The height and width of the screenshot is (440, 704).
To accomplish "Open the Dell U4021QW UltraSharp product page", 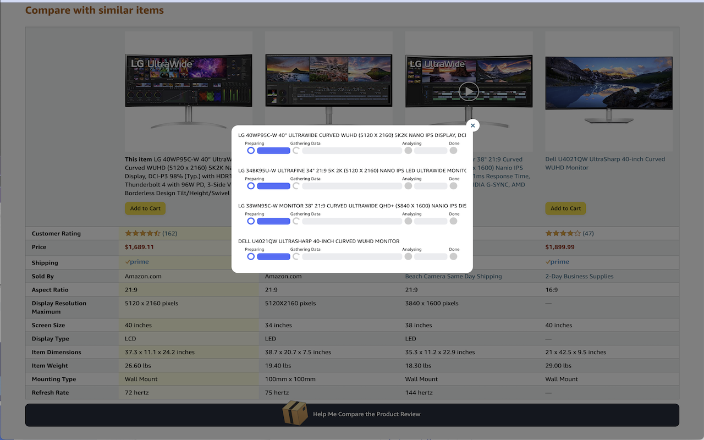I will click(604, 163).
